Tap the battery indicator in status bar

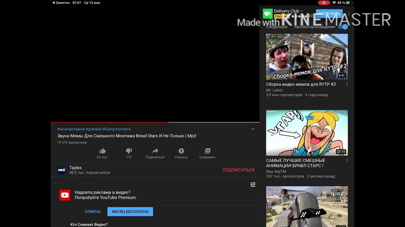tap(349, 3)
